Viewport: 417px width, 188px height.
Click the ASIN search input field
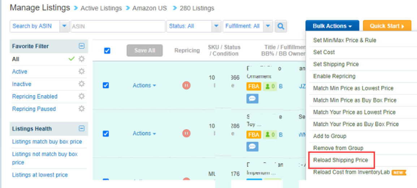point(118,26)
